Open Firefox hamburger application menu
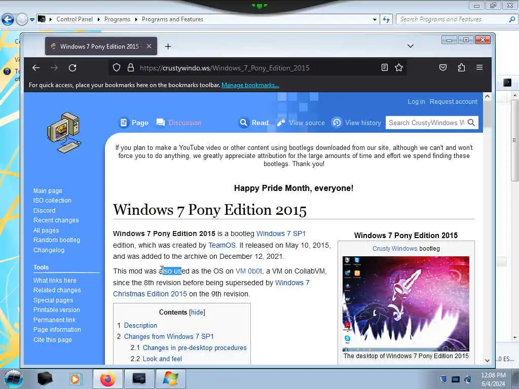Image resolution: width=519 pixels, height=389 pixels. (x=479, y=67)
